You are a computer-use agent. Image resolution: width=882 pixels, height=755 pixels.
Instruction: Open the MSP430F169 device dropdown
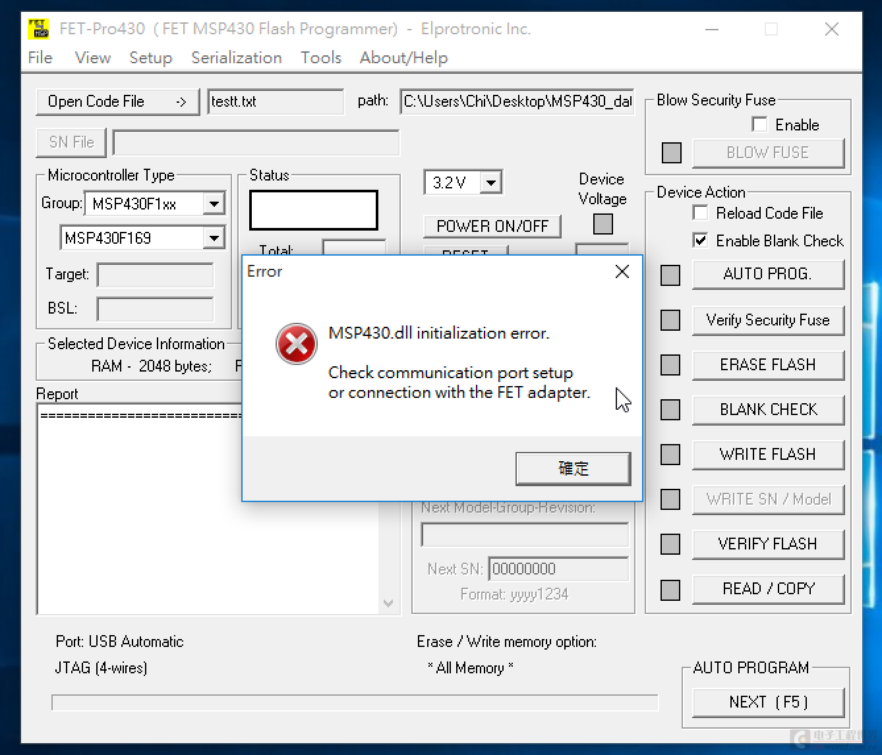point(214,238)
